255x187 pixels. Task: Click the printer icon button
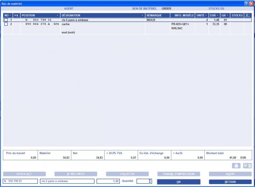(x=236, y=166)
